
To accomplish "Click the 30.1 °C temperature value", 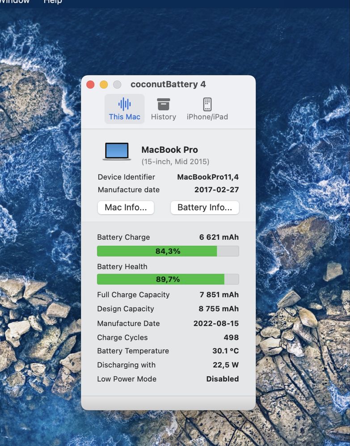I will (226, 351).
